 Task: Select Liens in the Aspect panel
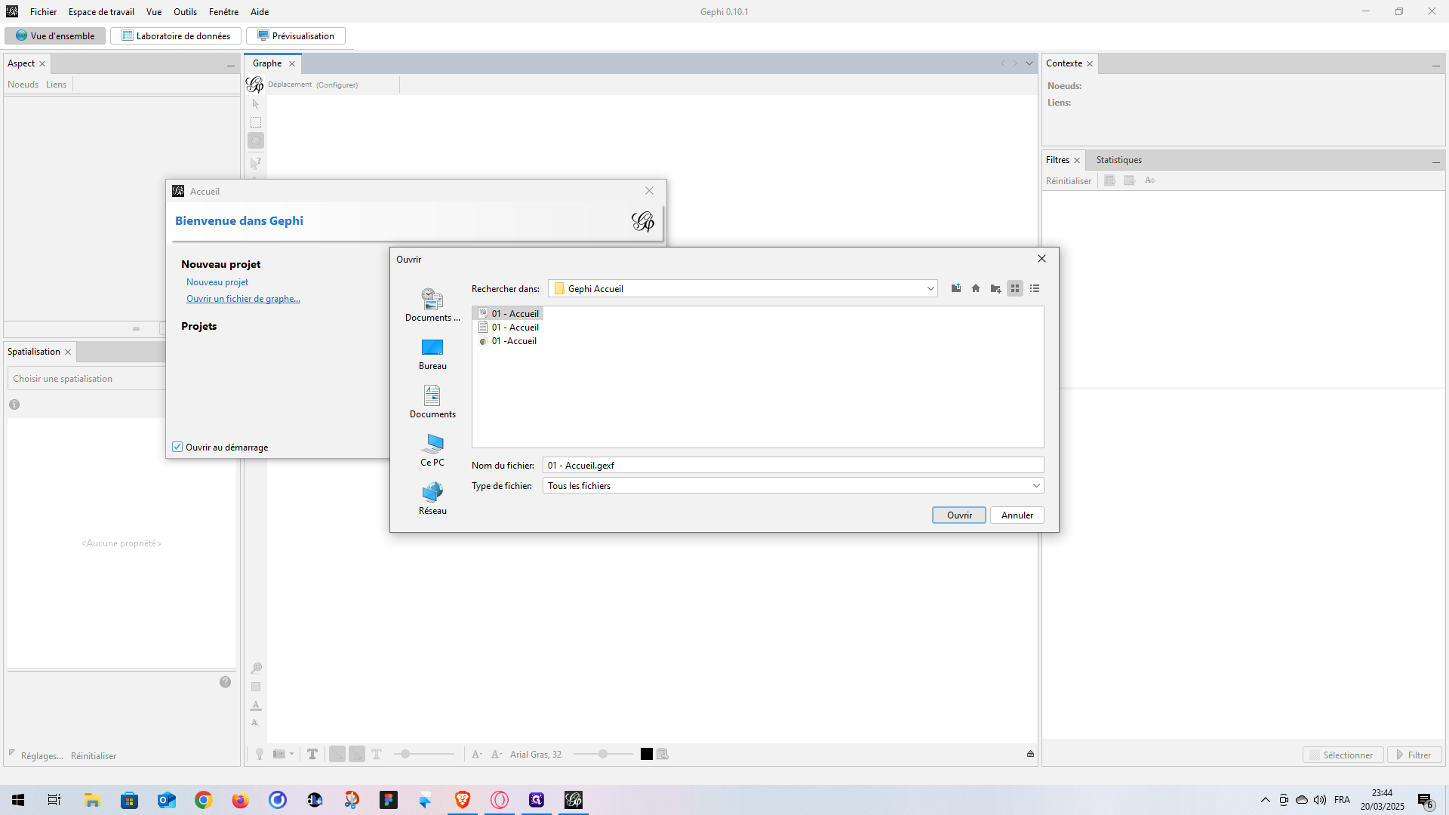[56, 84]
